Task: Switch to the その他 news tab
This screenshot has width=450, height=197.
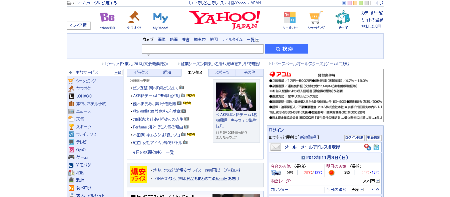Action: pyautogui.click(x=249, y=73)
